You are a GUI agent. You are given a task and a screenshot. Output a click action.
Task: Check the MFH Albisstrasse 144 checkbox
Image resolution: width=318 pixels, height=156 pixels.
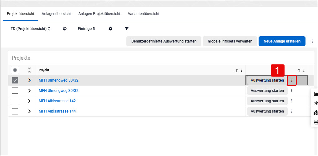[x=15, y=111]
